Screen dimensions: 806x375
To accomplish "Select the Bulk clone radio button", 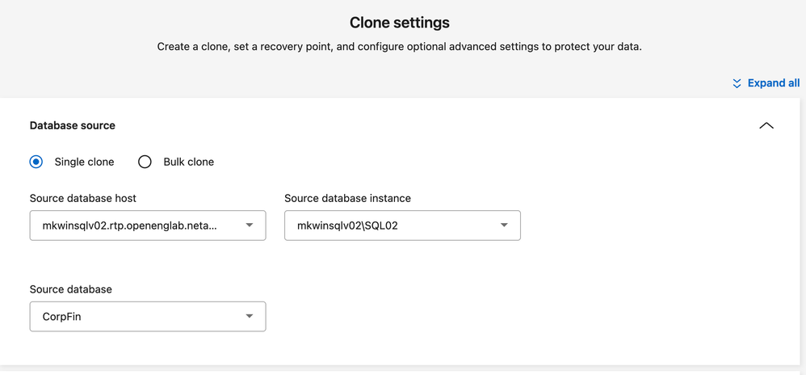I will coord(145,162).
